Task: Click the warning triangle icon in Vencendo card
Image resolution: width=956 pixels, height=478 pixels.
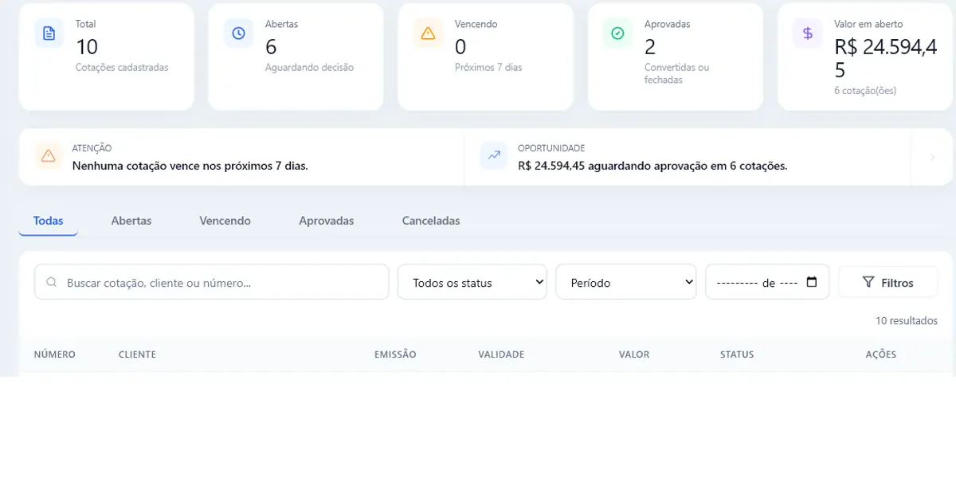Action: point(429,33)
